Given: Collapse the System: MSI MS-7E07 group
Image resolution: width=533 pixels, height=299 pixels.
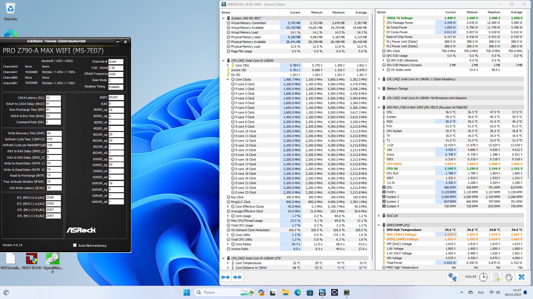Looking at the screenshot, I should coord(223,18).
